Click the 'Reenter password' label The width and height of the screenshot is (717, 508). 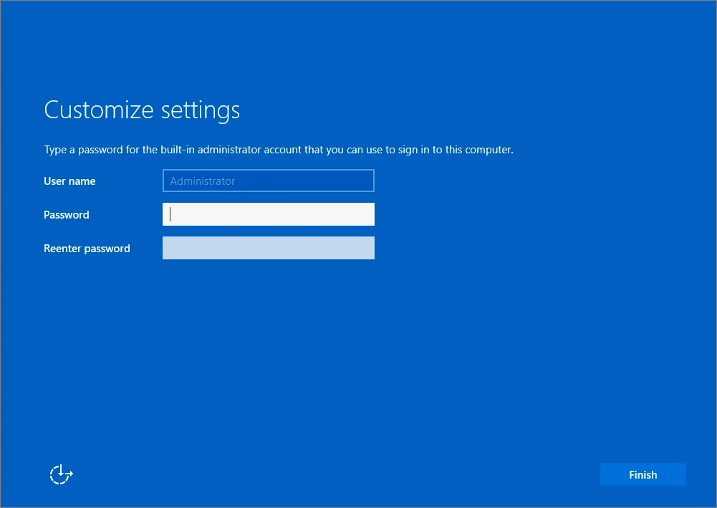click(87, 249)
